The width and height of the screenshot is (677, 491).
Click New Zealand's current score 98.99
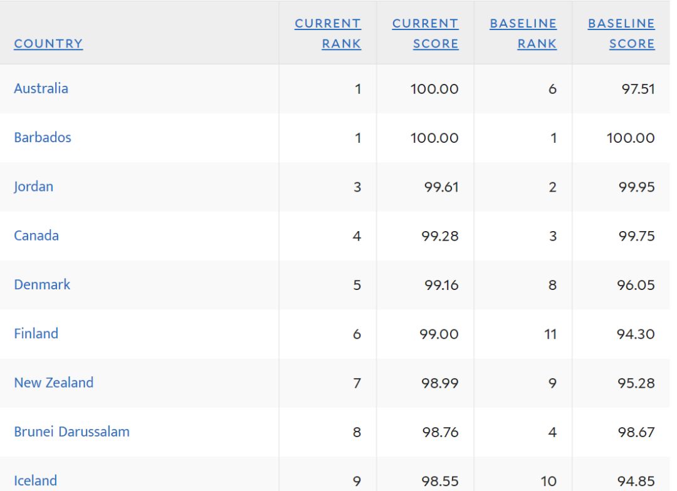coord(439,383)
